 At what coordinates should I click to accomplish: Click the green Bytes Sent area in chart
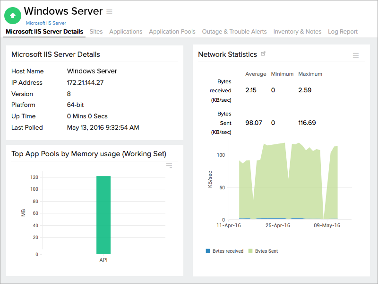point(274,185)
